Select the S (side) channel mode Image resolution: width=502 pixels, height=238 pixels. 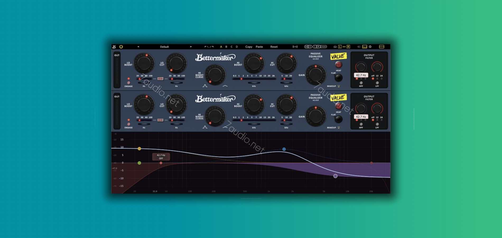[x=310, y=47]
